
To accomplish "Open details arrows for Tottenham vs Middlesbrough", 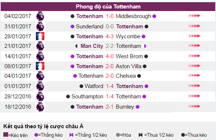I will (x=195, y=15).
